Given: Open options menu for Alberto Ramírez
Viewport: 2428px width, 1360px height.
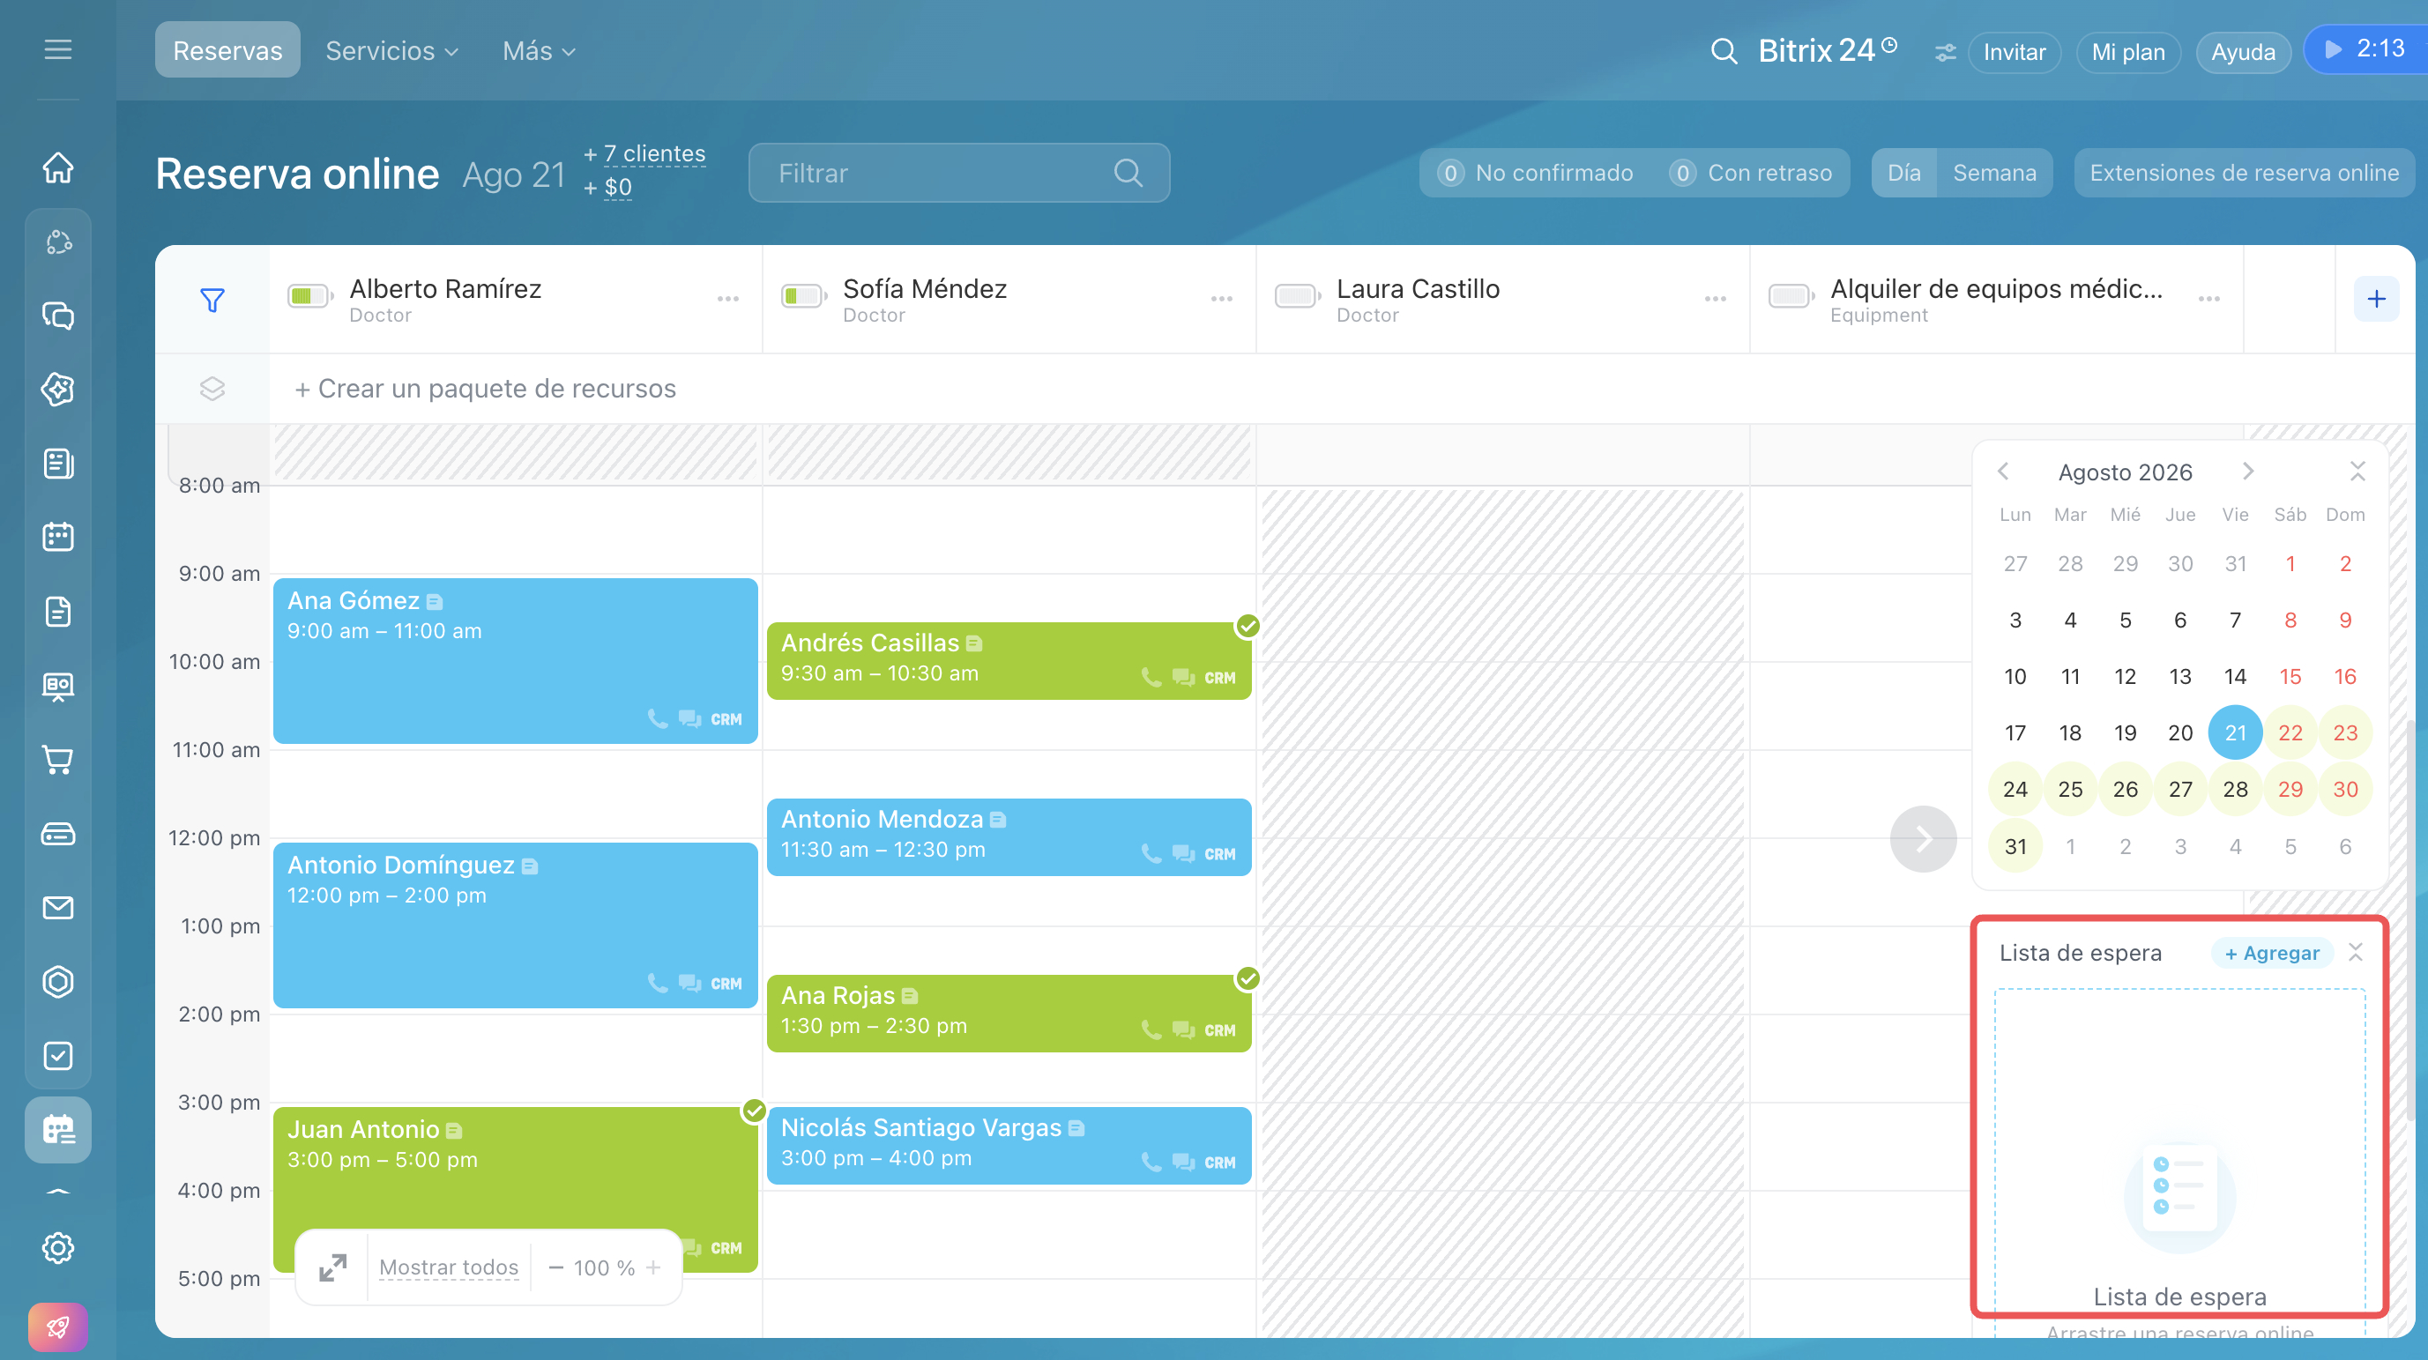Looking at the screenshot, I should (x=727, y=299).
